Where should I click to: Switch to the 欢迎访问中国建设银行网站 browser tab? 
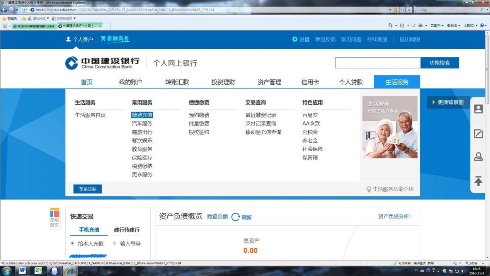coord(34,26)
